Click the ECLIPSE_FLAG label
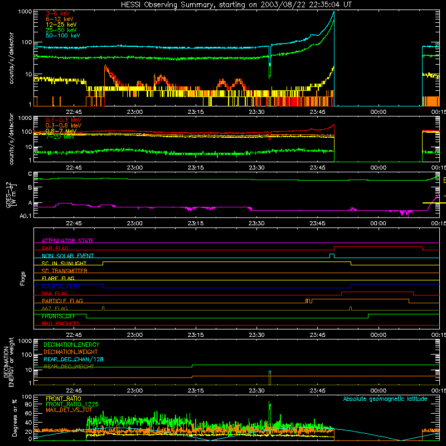This screenshot has width=446, height=446. [x=61, y=286]
